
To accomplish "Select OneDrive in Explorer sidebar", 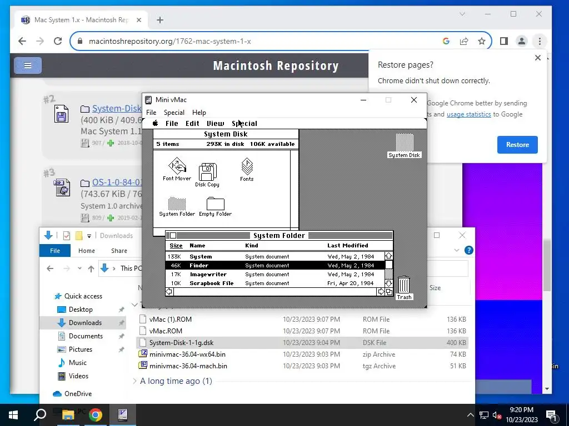I will 78,394.
